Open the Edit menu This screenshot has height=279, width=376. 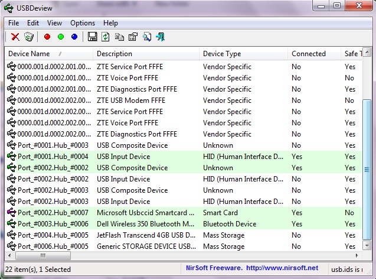[x=33, y=23]
